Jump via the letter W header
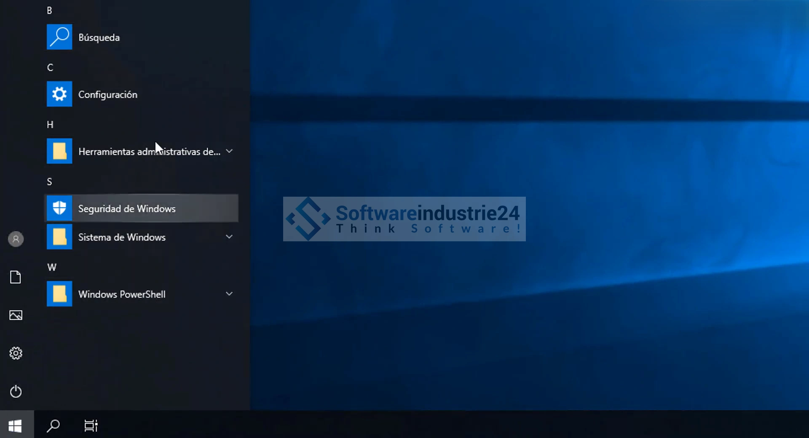This screenshot has width=809, height=438. tap(52, 267)
